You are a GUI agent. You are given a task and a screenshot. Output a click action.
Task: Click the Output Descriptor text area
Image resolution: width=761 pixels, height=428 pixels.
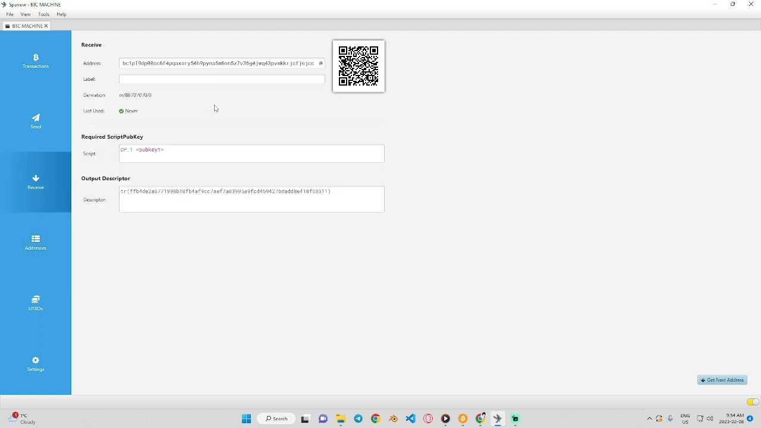(251, 199)
